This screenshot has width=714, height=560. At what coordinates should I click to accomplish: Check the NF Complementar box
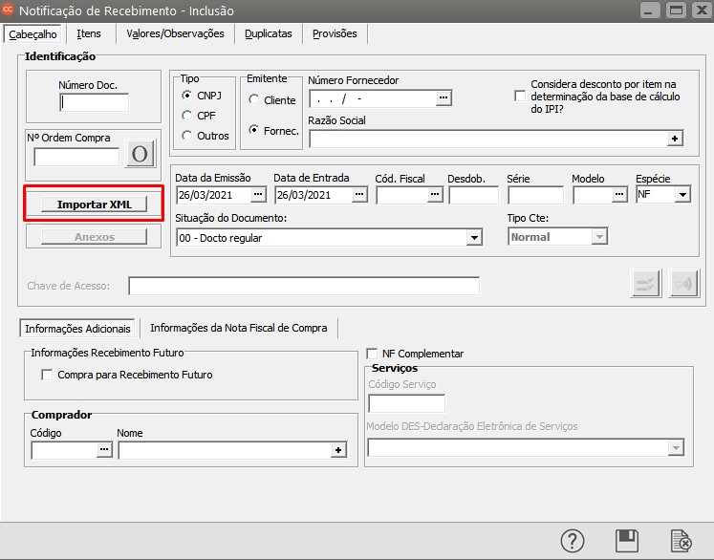372,354
